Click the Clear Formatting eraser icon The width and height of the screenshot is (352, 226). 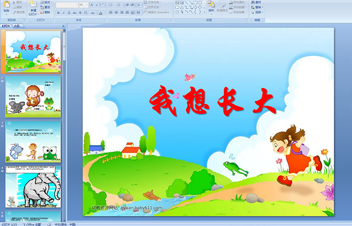(x=103, y=5)
